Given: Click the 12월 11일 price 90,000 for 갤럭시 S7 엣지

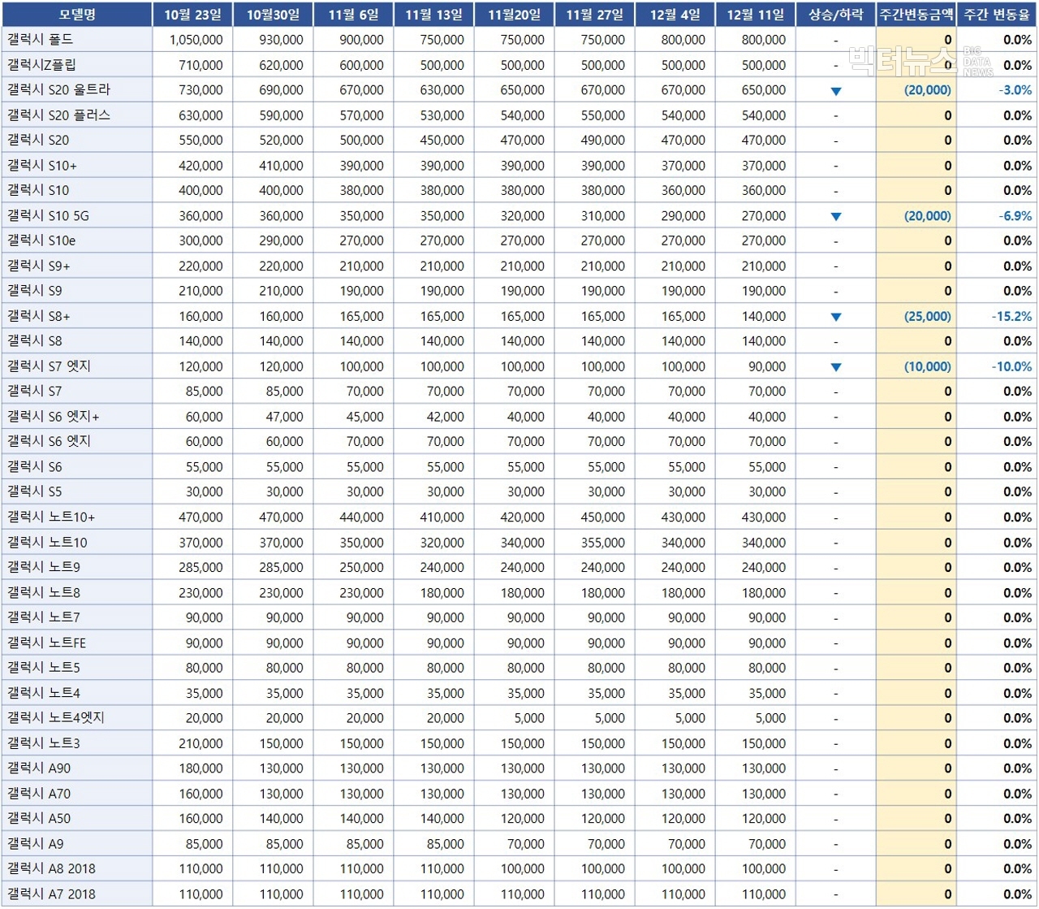Looking at the screenshot, I should click(x=767, y=367).
